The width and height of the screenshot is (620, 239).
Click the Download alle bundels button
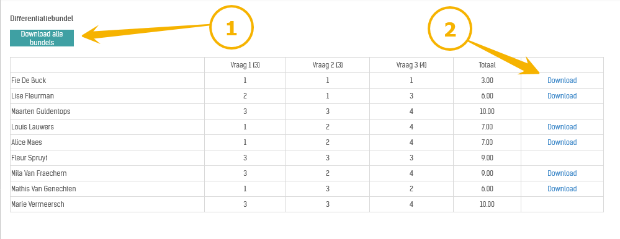[42, 38]
